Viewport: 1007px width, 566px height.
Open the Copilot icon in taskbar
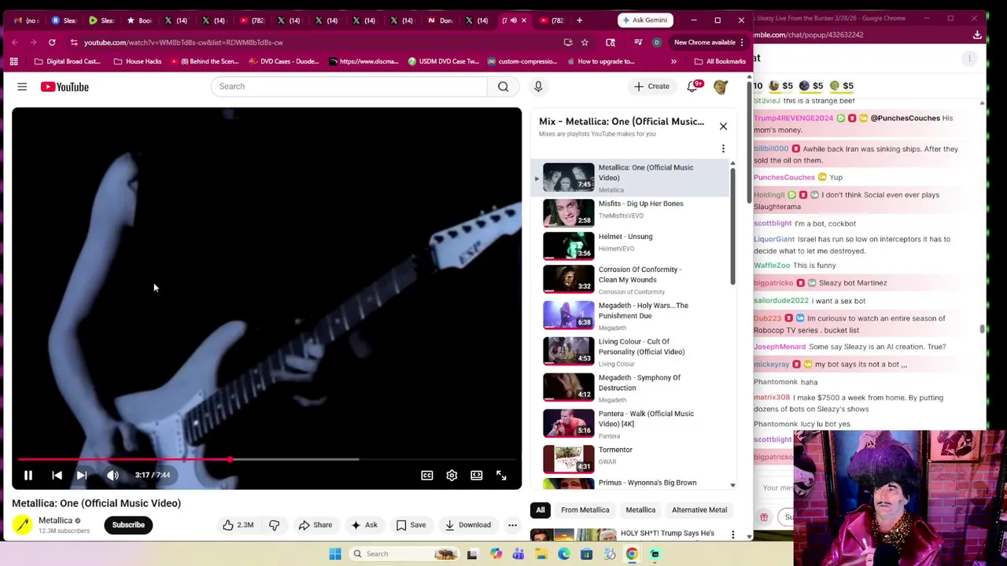click(x=496, y=554)
